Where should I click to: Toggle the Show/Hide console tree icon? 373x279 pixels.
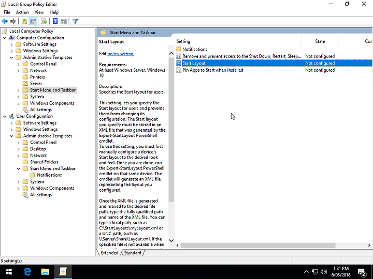tap(33, 21)
